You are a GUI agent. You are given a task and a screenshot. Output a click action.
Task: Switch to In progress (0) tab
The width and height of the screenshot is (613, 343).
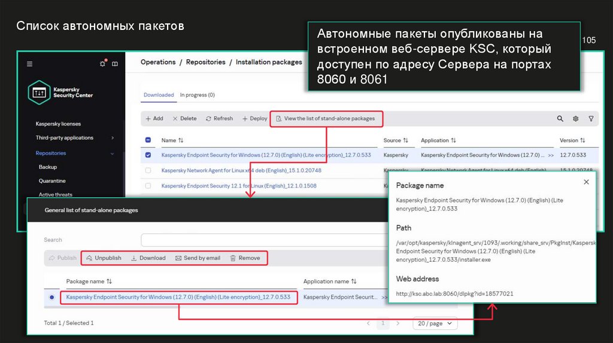pos(198,95)
